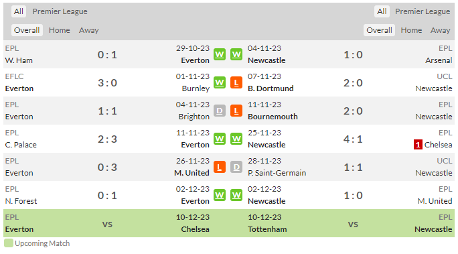Image resolution: width=458 pixels, height=254 pixels.
Task: Select the right-side Overall tab
Action: (379, 30)
